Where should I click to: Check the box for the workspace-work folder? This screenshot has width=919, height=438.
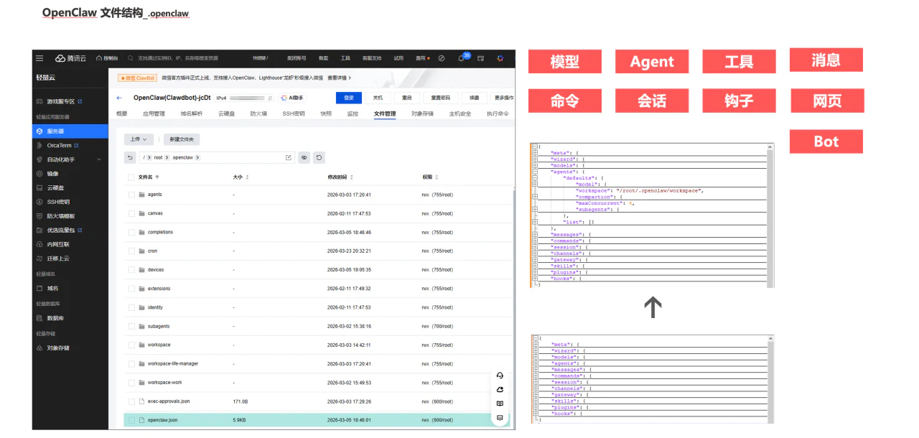click(x=131, y=383)
